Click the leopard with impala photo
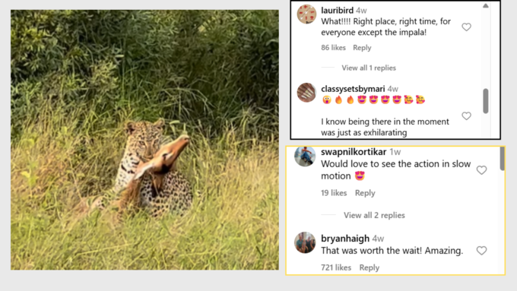The image size is (517, 291). [x=144, y=140]
